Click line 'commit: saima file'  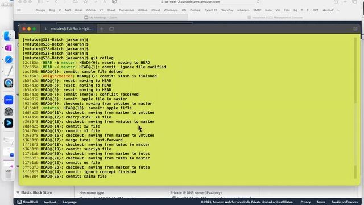64,177
